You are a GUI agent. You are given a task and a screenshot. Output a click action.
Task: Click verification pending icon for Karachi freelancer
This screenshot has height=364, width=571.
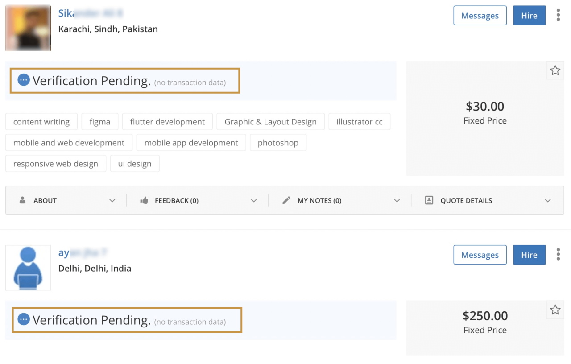pyautogui.click(x=24, y=80)
